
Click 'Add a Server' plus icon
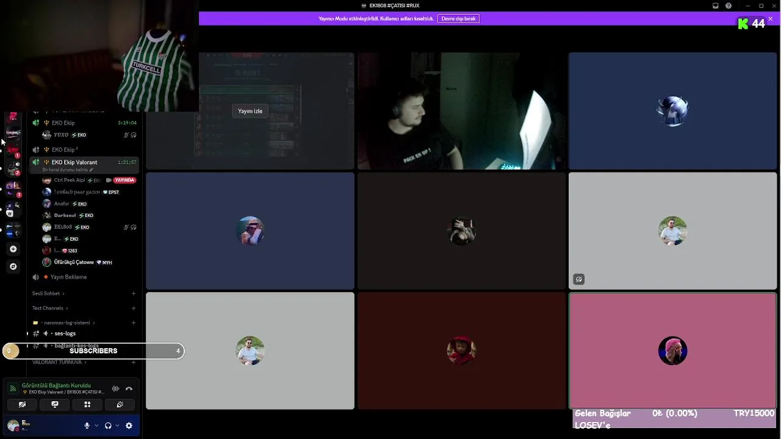point(13,249)
